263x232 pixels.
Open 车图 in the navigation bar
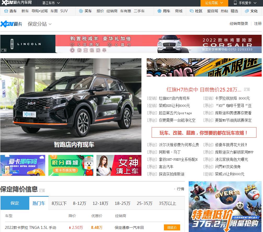(54, 11)
